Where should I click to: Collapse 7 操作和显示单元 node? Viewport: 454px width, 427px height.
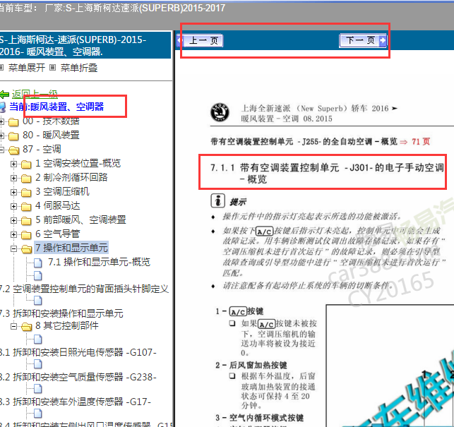point(13,248)
